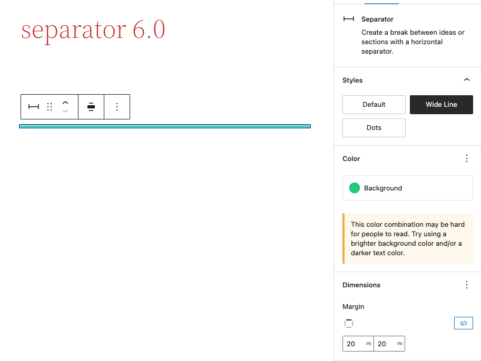Open the Color options menu

[466, 158]
